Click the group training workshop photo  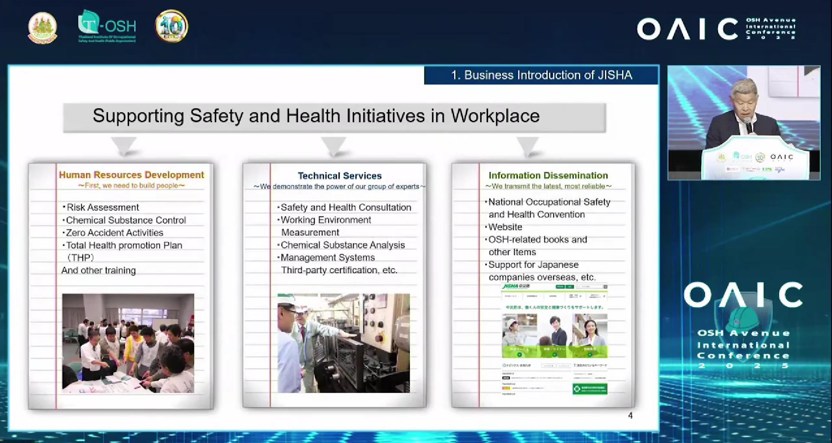point(128,343)
